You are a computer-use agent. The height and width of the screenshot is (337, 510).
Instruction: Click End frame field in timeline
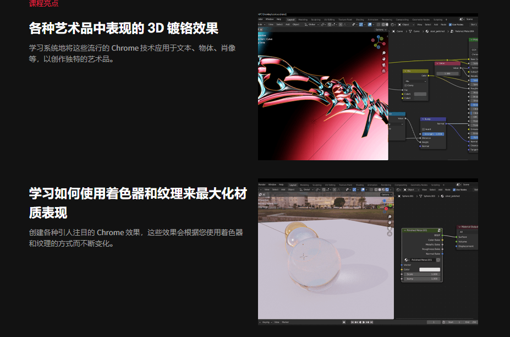[470, 322]
